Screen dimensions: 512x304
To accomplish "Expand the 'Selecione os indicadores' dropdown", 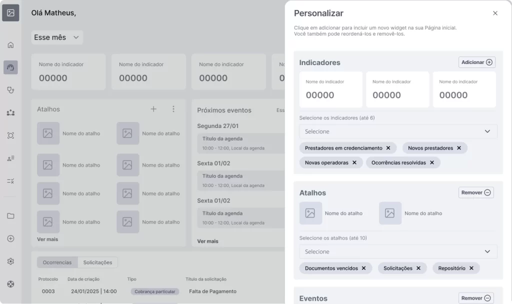I will point(397,131).
